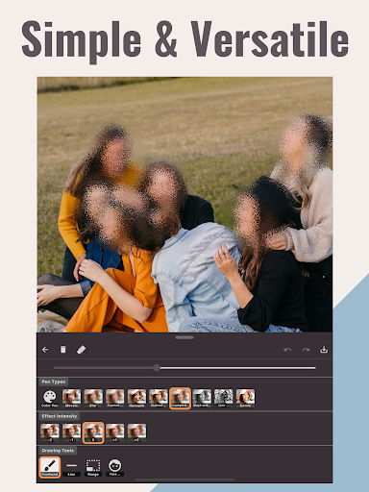The image size is (369, 492).
Task: Choose the Hexagon pen type
Action: tap(136, 399)
